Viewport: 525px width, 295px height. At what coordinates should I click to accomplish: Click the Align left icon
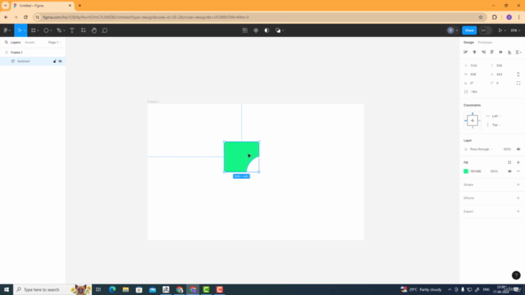pos(465,52)
